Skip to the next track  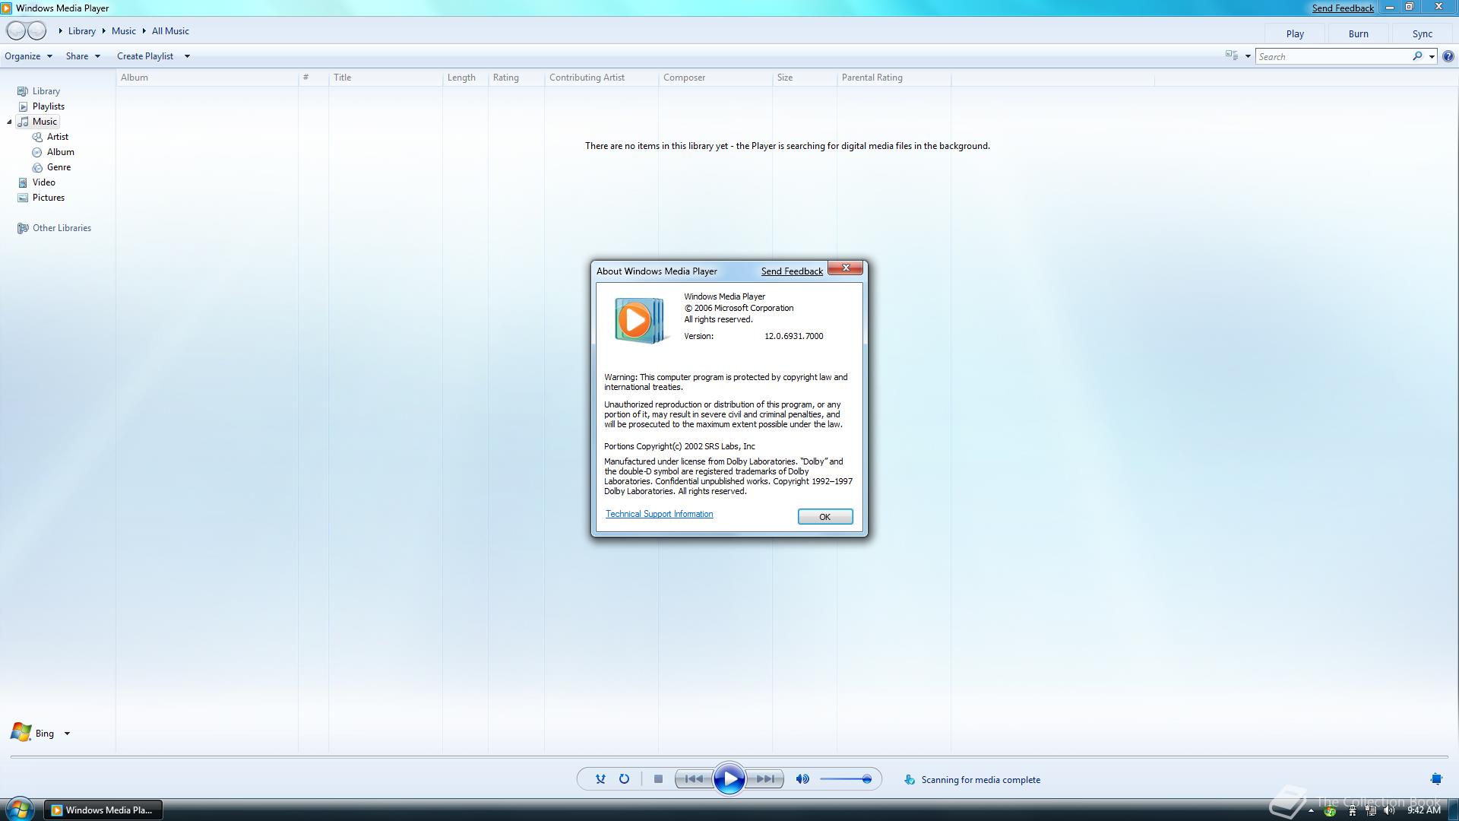[x=765, y=779]
